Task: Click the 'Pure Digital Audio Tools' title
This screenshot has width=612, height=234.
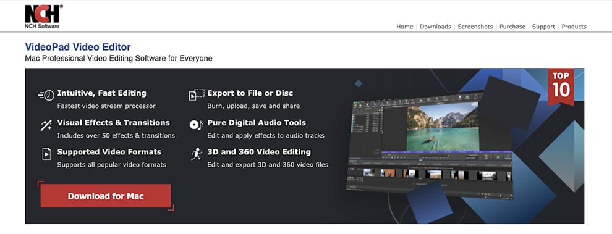Action: tap(257, 122)
